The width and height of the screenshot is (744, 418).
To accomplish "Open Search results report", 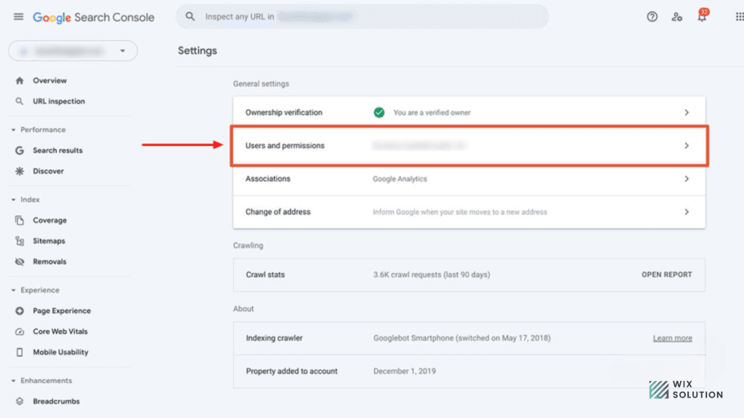I will (57, 150).
